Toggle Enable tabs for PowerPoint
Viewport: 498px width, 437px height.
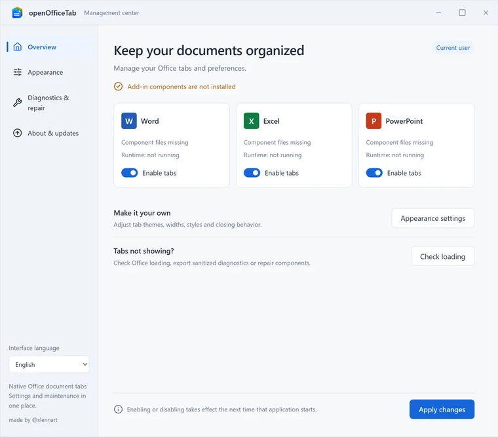pos(374,173)
